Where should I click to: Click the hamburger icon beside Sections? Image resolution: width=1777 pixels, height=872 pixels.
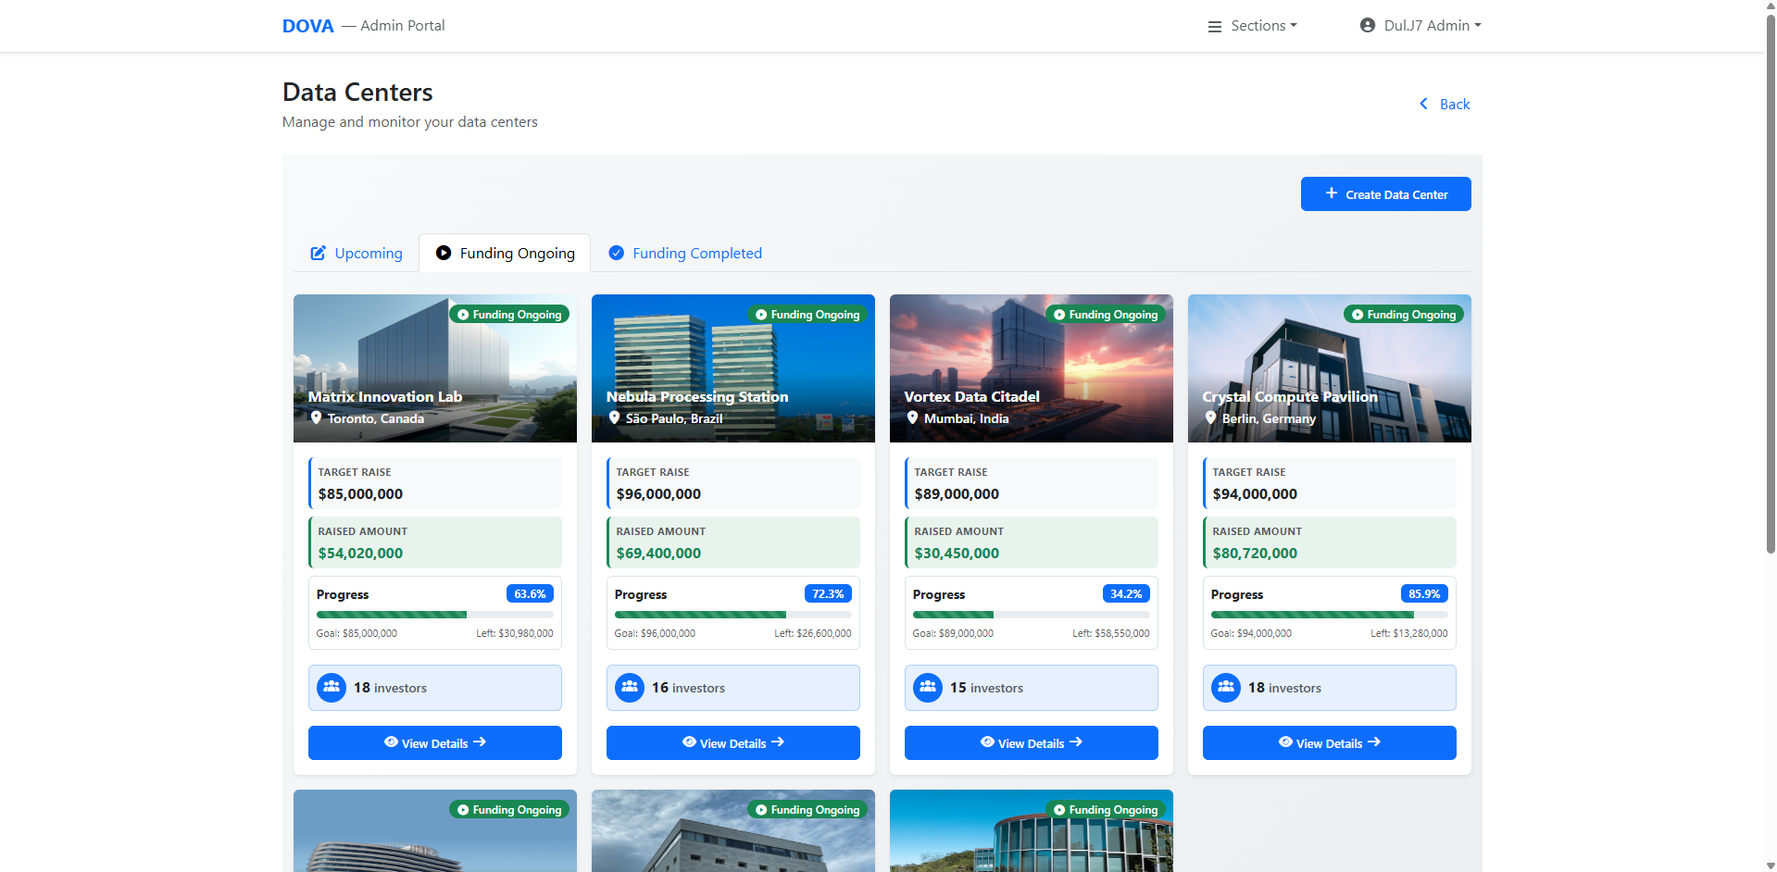point(1215,26)
